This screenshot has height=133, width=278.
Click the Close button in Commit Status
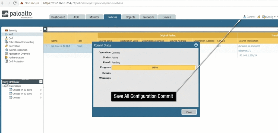click(189, 112)
